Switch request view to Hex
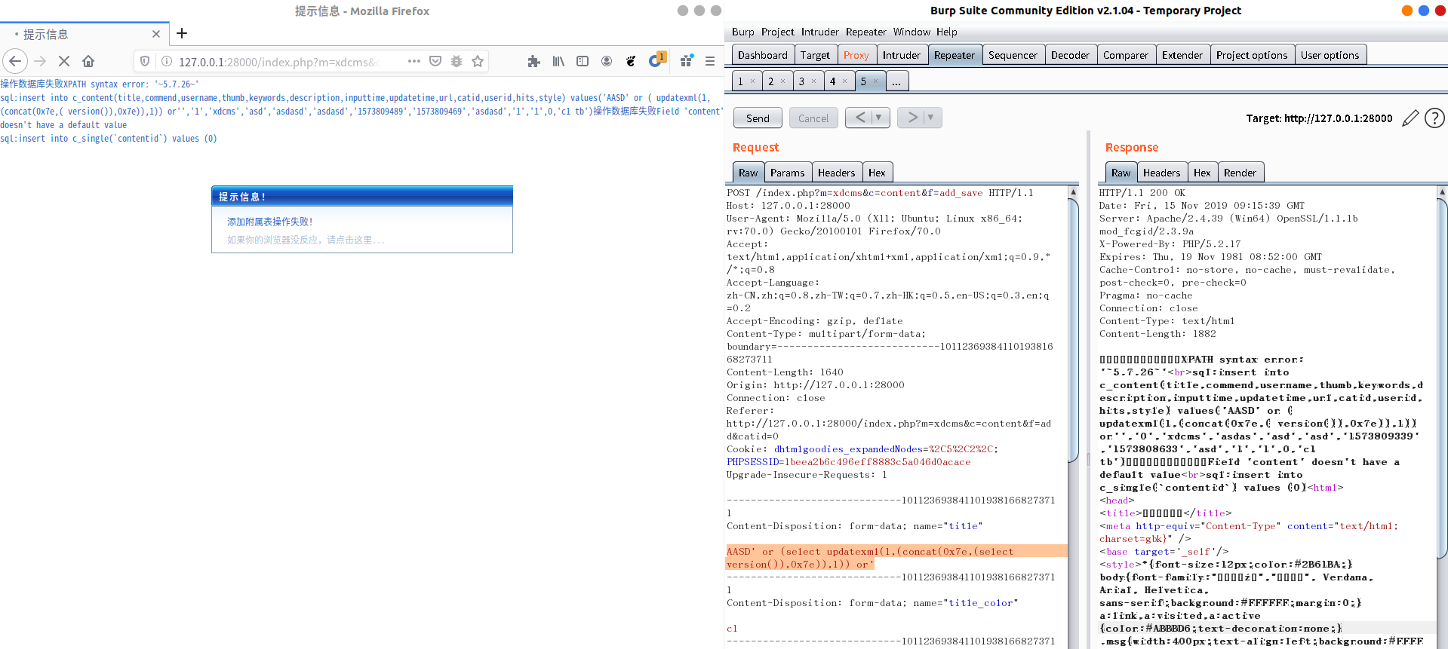 coord(877,173)
